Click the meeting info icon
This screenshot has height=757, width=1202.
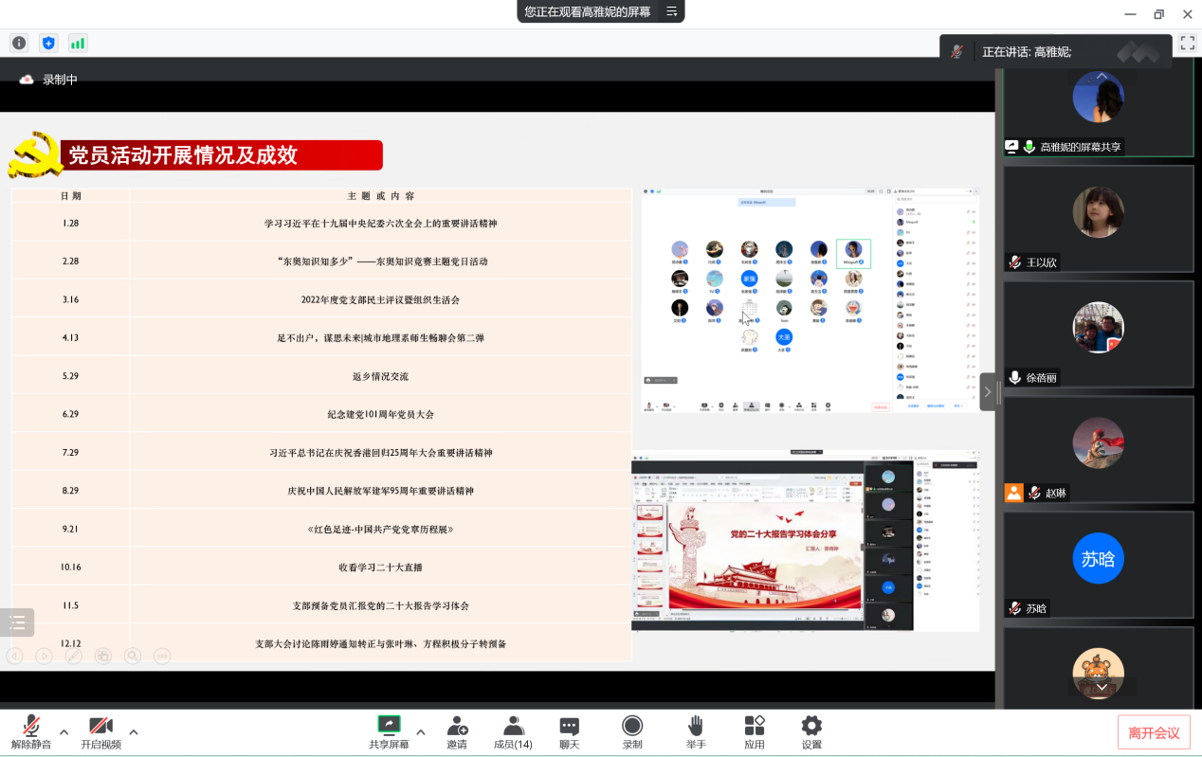click(19, 43)
